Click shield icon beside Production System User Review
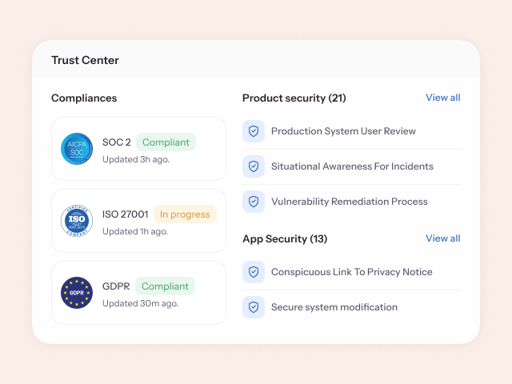512x384 pixels. pyautogui.click(x=254, y=131)
